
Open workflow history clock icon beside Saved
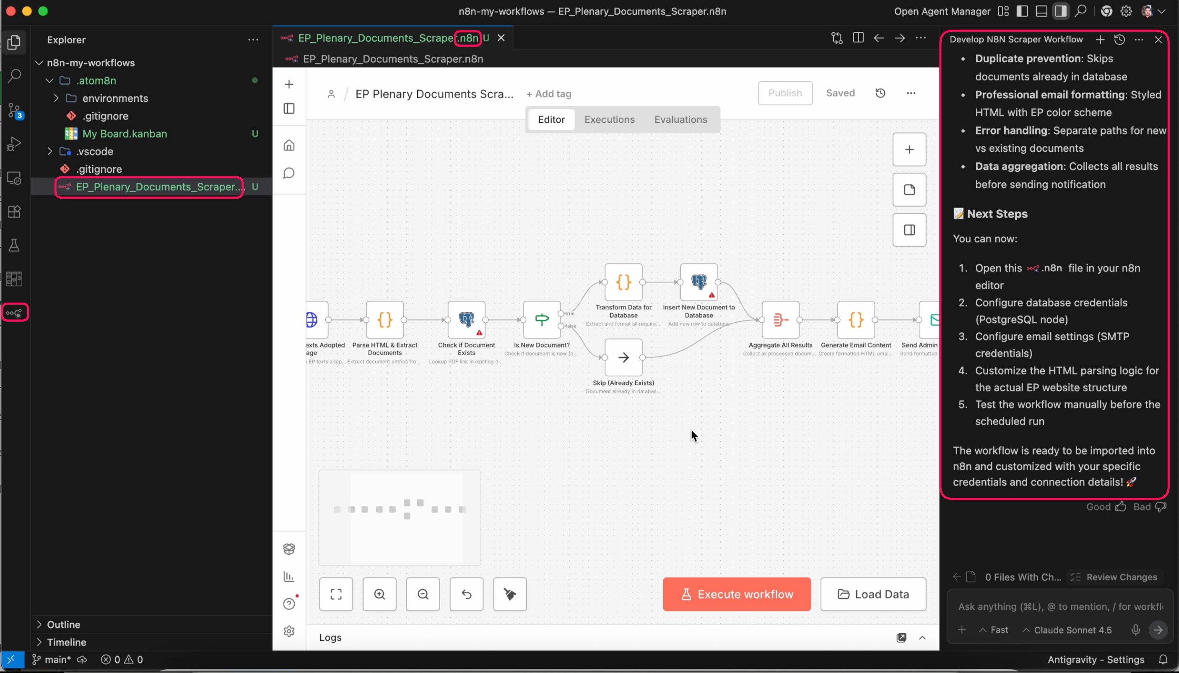(880, 93)
